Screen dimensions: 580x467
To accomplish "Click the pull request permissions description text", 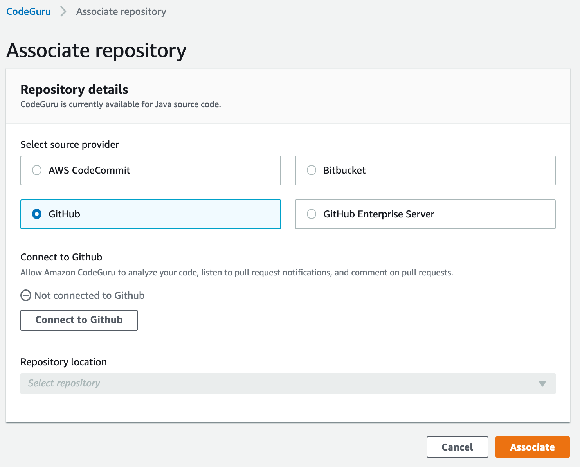I will [237, 273].
